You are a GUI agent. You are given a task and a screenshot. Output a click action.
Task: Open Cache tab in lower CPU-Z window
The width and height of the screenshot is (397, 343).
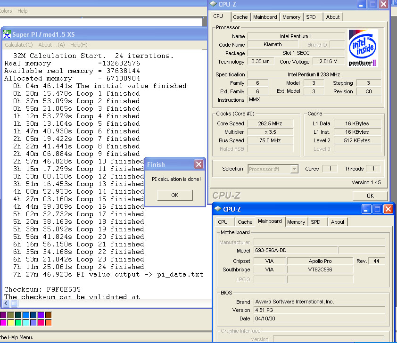tap(245, 222)
